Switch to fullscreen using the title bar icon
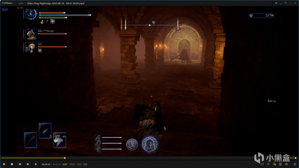 pyautogui.click(x=290, y=3)
